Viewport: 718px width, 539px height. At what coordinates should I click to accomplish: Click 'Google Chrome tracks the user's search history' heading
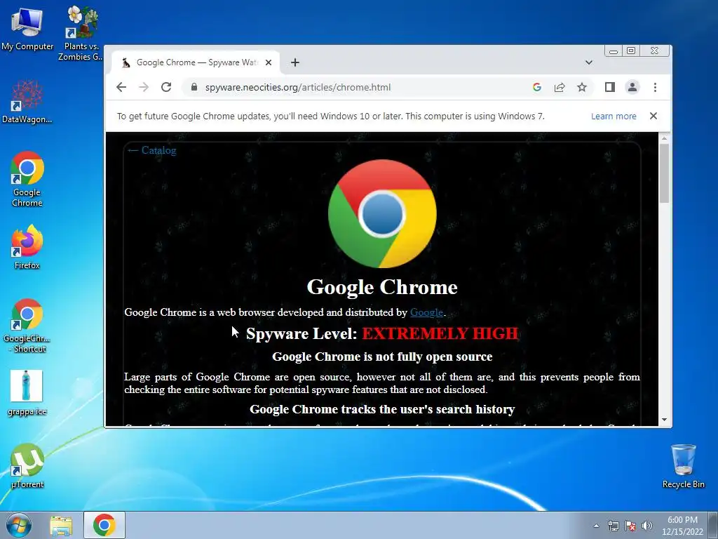click(x=382, y=409)
